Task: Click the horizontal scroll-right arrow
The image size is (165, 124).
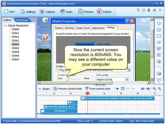Action: pyautogui.click(x=148, y=83)
